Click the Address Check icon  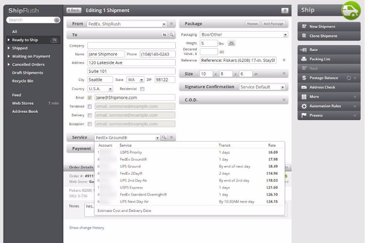304,87
